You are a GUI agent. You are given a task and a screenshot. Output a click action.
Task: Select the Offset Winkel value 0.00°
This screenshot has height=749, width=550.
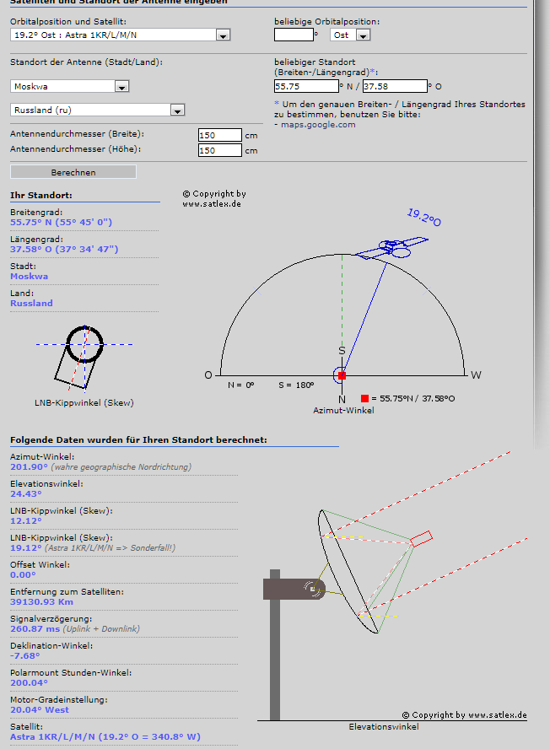point(23,575)
